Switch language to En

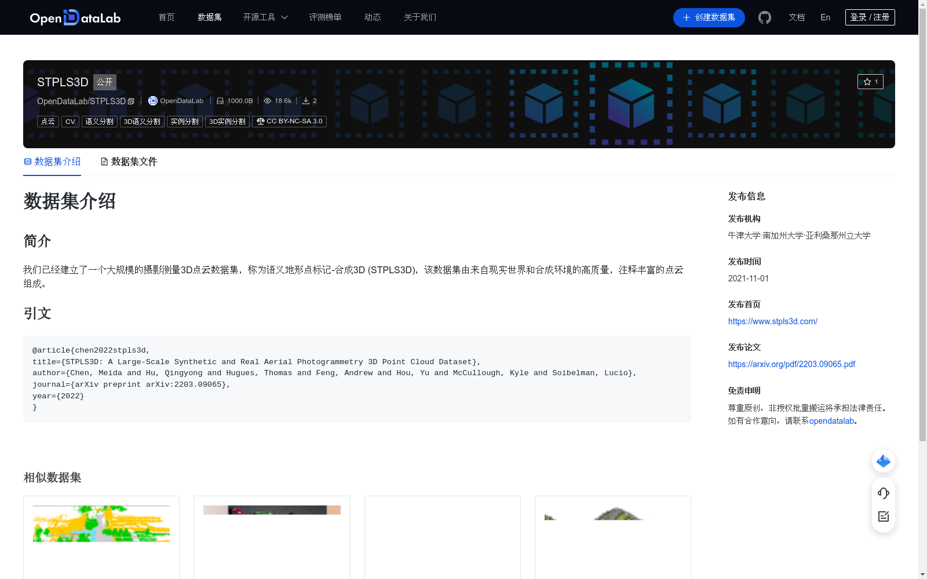point(825,17)
